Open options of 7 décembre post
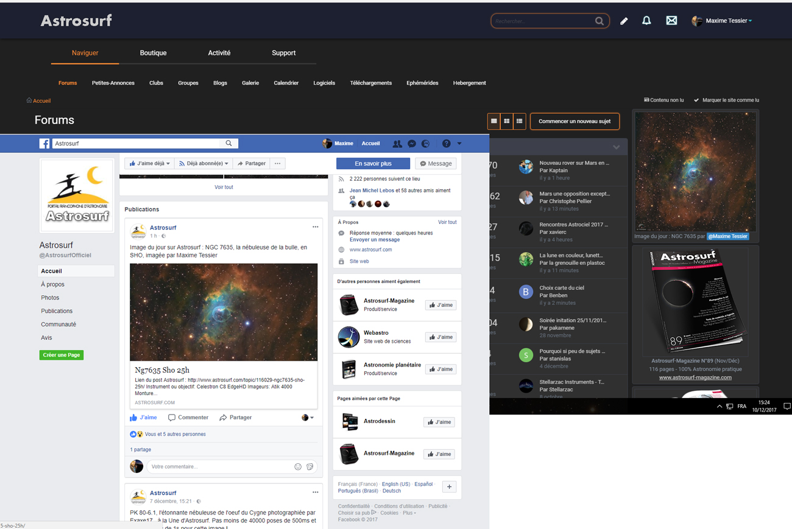The width and height of the screenshot is (792, 529). tap(315, 492)
